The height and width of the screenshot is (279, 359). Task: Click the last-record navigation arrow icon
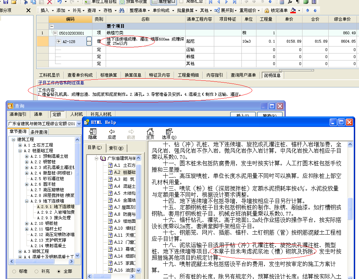click(x=234, y=2)
